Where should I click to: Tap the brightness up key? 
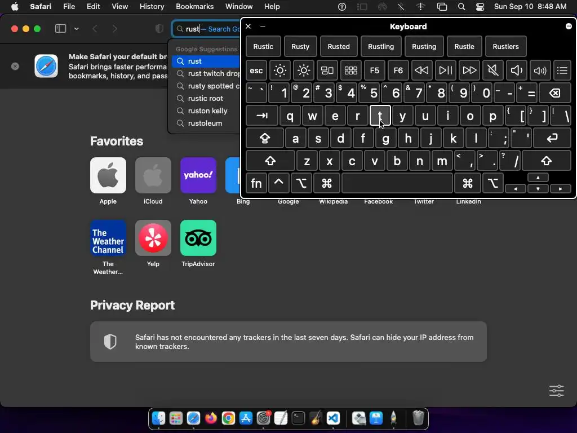coord(304,70)
